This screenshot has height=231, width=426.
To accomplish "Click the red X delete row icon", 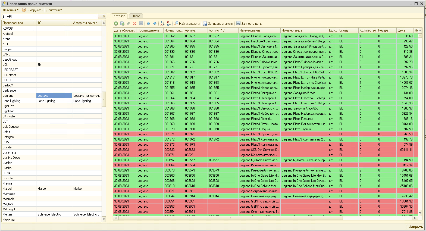I will 134,24.
